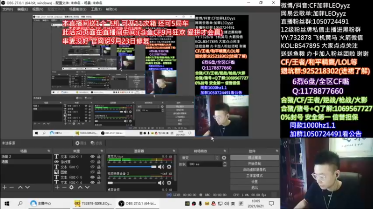Remove selected scene with minus icon
This screenshot has height=209, width=373.
pyautogui.click(x=11, y=187)
